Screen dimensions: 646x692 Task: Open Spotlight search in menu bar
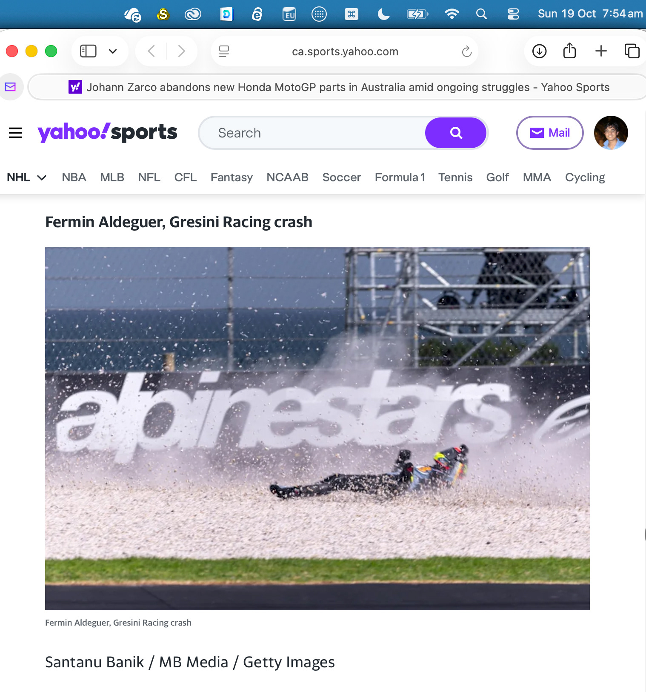[481, 14]
